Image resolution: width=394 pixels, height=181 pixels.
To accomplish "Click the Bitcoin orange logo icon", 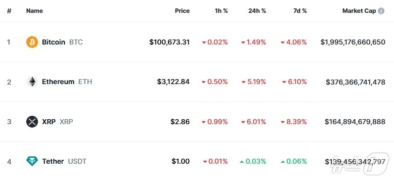I will coord(32,42).
